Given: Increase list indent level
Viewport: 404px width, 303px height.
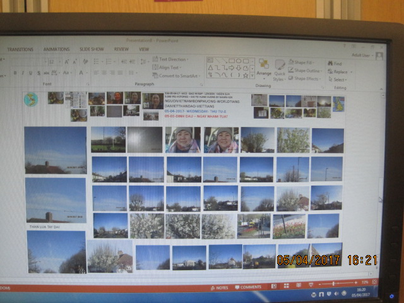Looking at the screenshot, I should pyautogui.click(x=132, y=62).
